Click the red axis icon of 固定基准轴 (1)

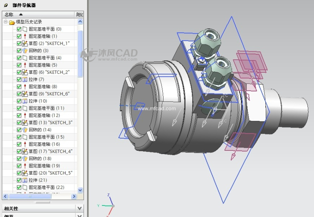pos(25,36)
